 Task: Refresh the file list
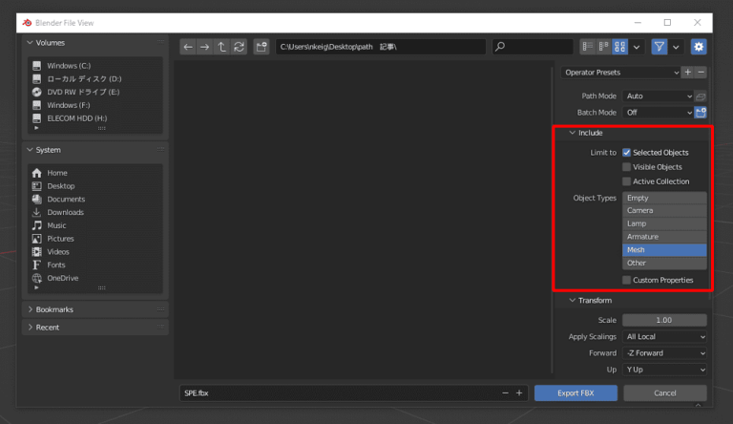[239, 46]
